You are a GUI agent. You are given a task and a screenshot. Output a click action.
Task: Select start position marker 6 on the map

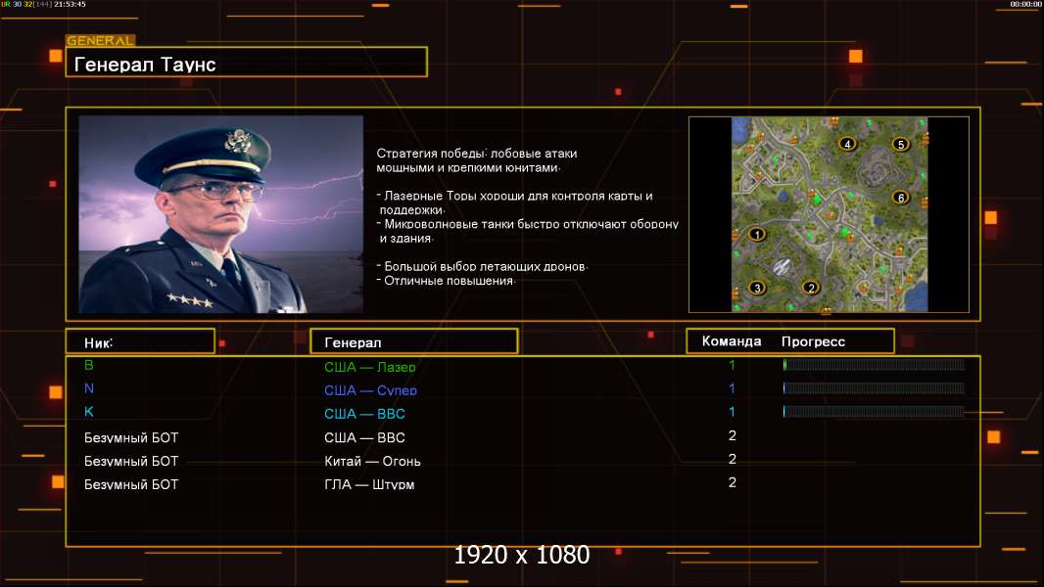[901, 198]
